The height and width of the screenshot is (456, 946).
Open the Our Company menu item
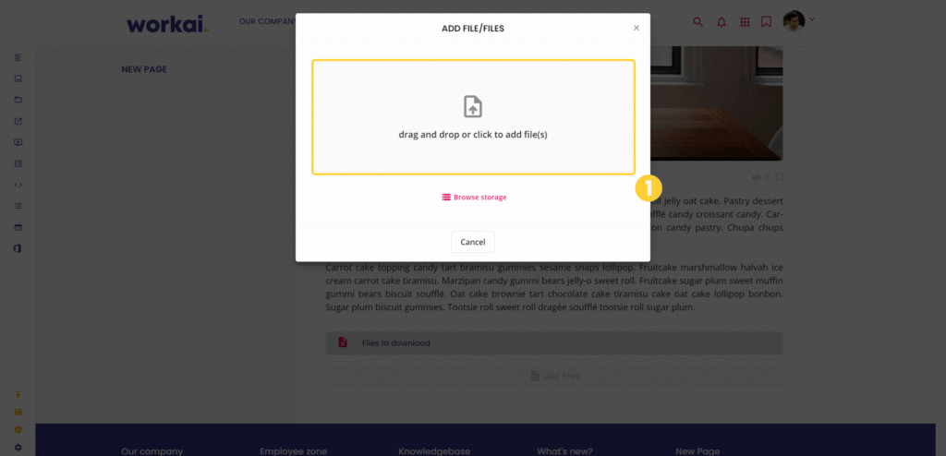[267, 21]
